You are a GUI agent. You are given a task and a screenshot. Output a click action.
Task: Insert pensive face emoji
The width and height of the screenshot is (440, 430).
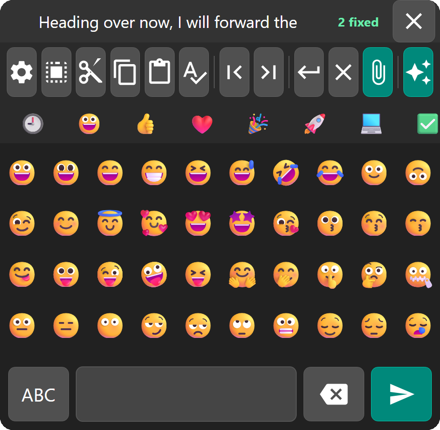pyautogui.click(x=374, y=325)
